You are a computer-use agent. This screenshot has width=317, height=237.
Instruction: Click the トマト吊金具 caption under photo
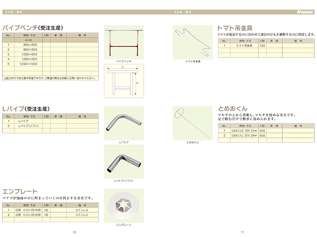pos(193,61)
